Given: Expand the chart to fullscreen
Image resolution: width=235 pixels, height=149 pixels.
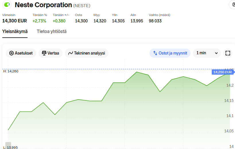Looking at the screenshot, I should 228,53.
